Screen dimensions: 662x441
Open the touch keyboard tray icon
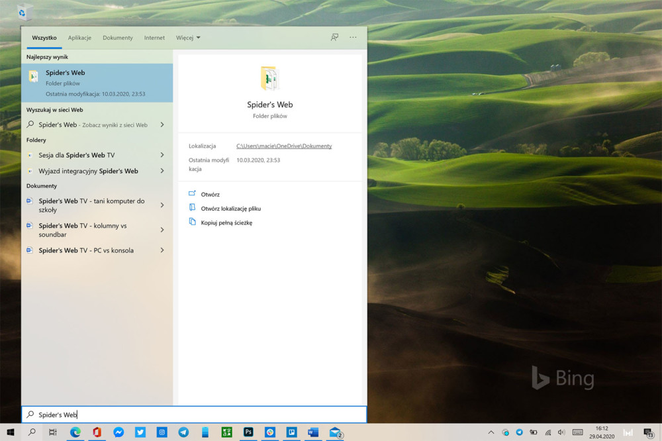pyautogui.click(x=577, y=432)
